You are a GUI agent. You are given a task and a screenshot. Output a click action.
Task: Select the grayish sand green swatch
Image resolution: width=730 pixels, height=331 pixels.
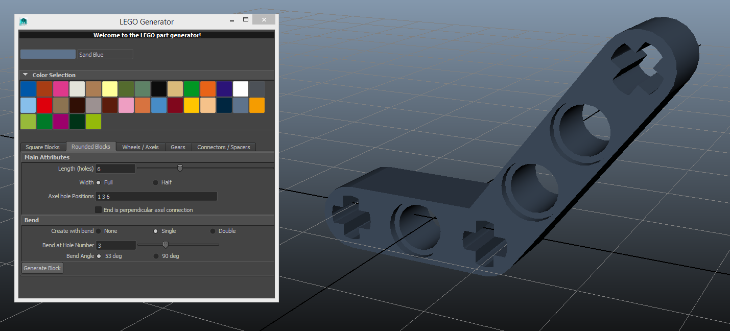(x=143, y=89)
